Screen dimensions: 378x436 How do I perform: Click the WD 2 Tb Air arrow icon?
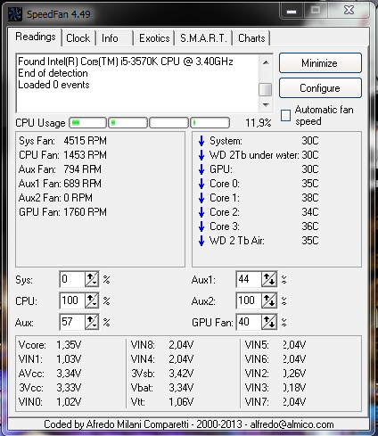pos(201,241)
